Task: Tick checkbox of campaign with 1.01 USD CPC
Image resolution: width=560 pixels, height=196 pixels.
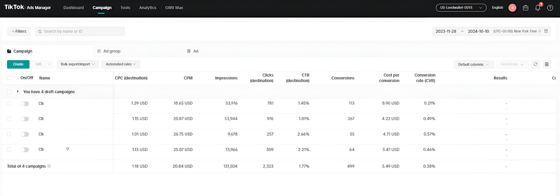Action: click(9, 134)
